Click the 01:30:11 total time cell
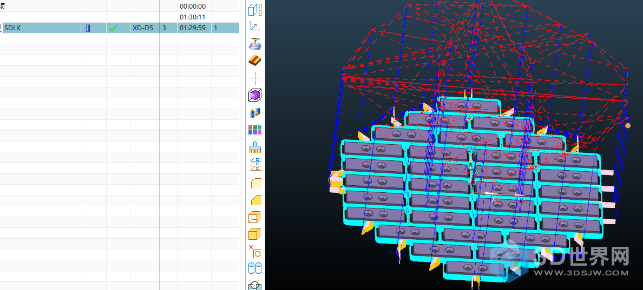This screenshot has width=643, height=290. (193, 17)
